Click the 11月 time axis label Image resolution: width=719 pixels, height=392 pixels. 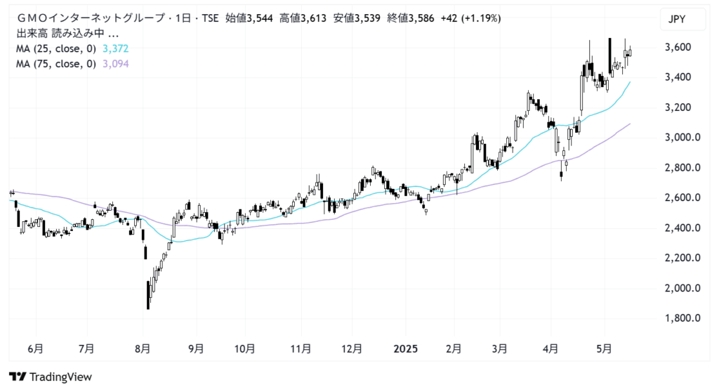[x=301, y=349]
